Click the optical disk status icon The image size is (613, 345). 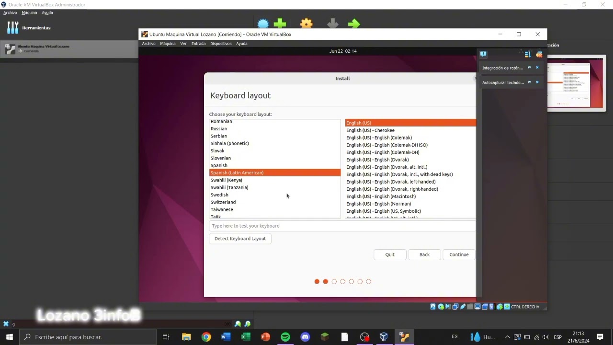(x=441, y=307)
